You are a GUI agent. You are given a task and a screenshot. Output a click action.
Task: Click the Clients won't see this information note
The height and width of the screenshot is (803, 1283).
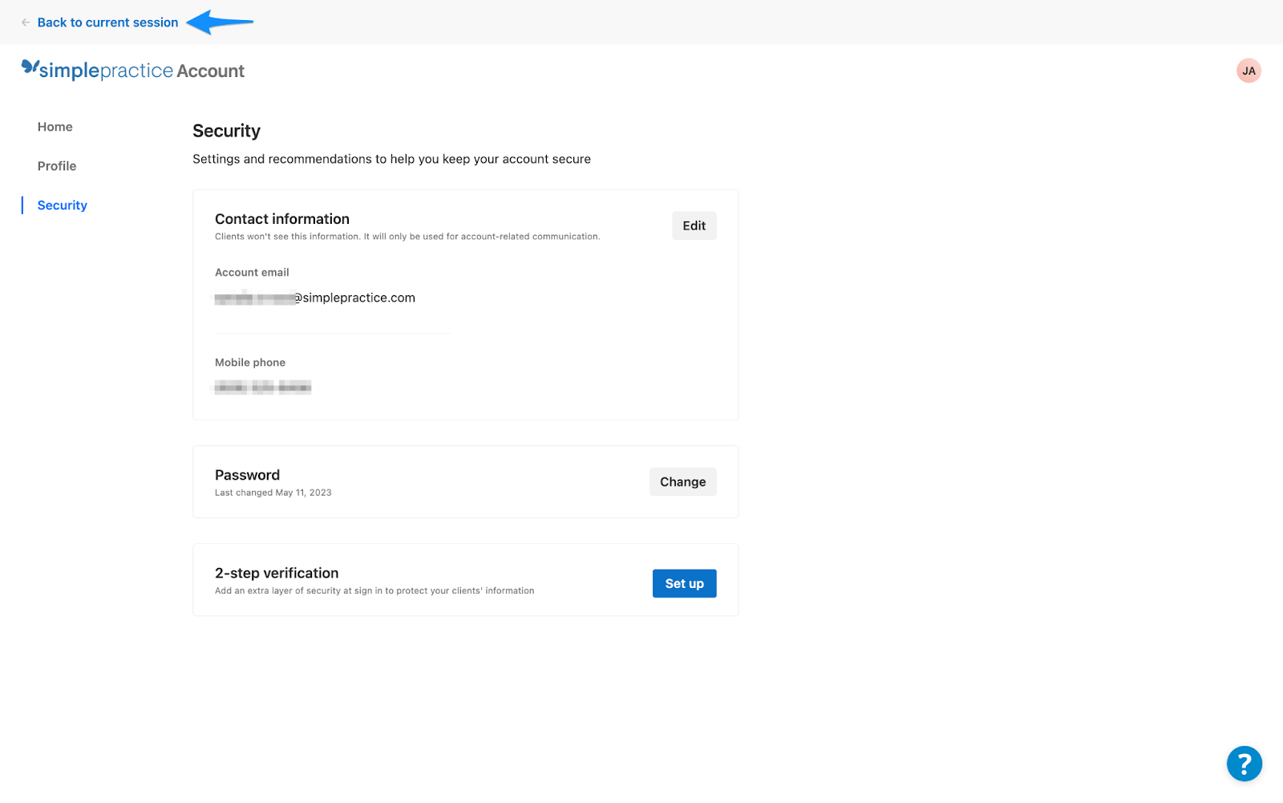407,237
